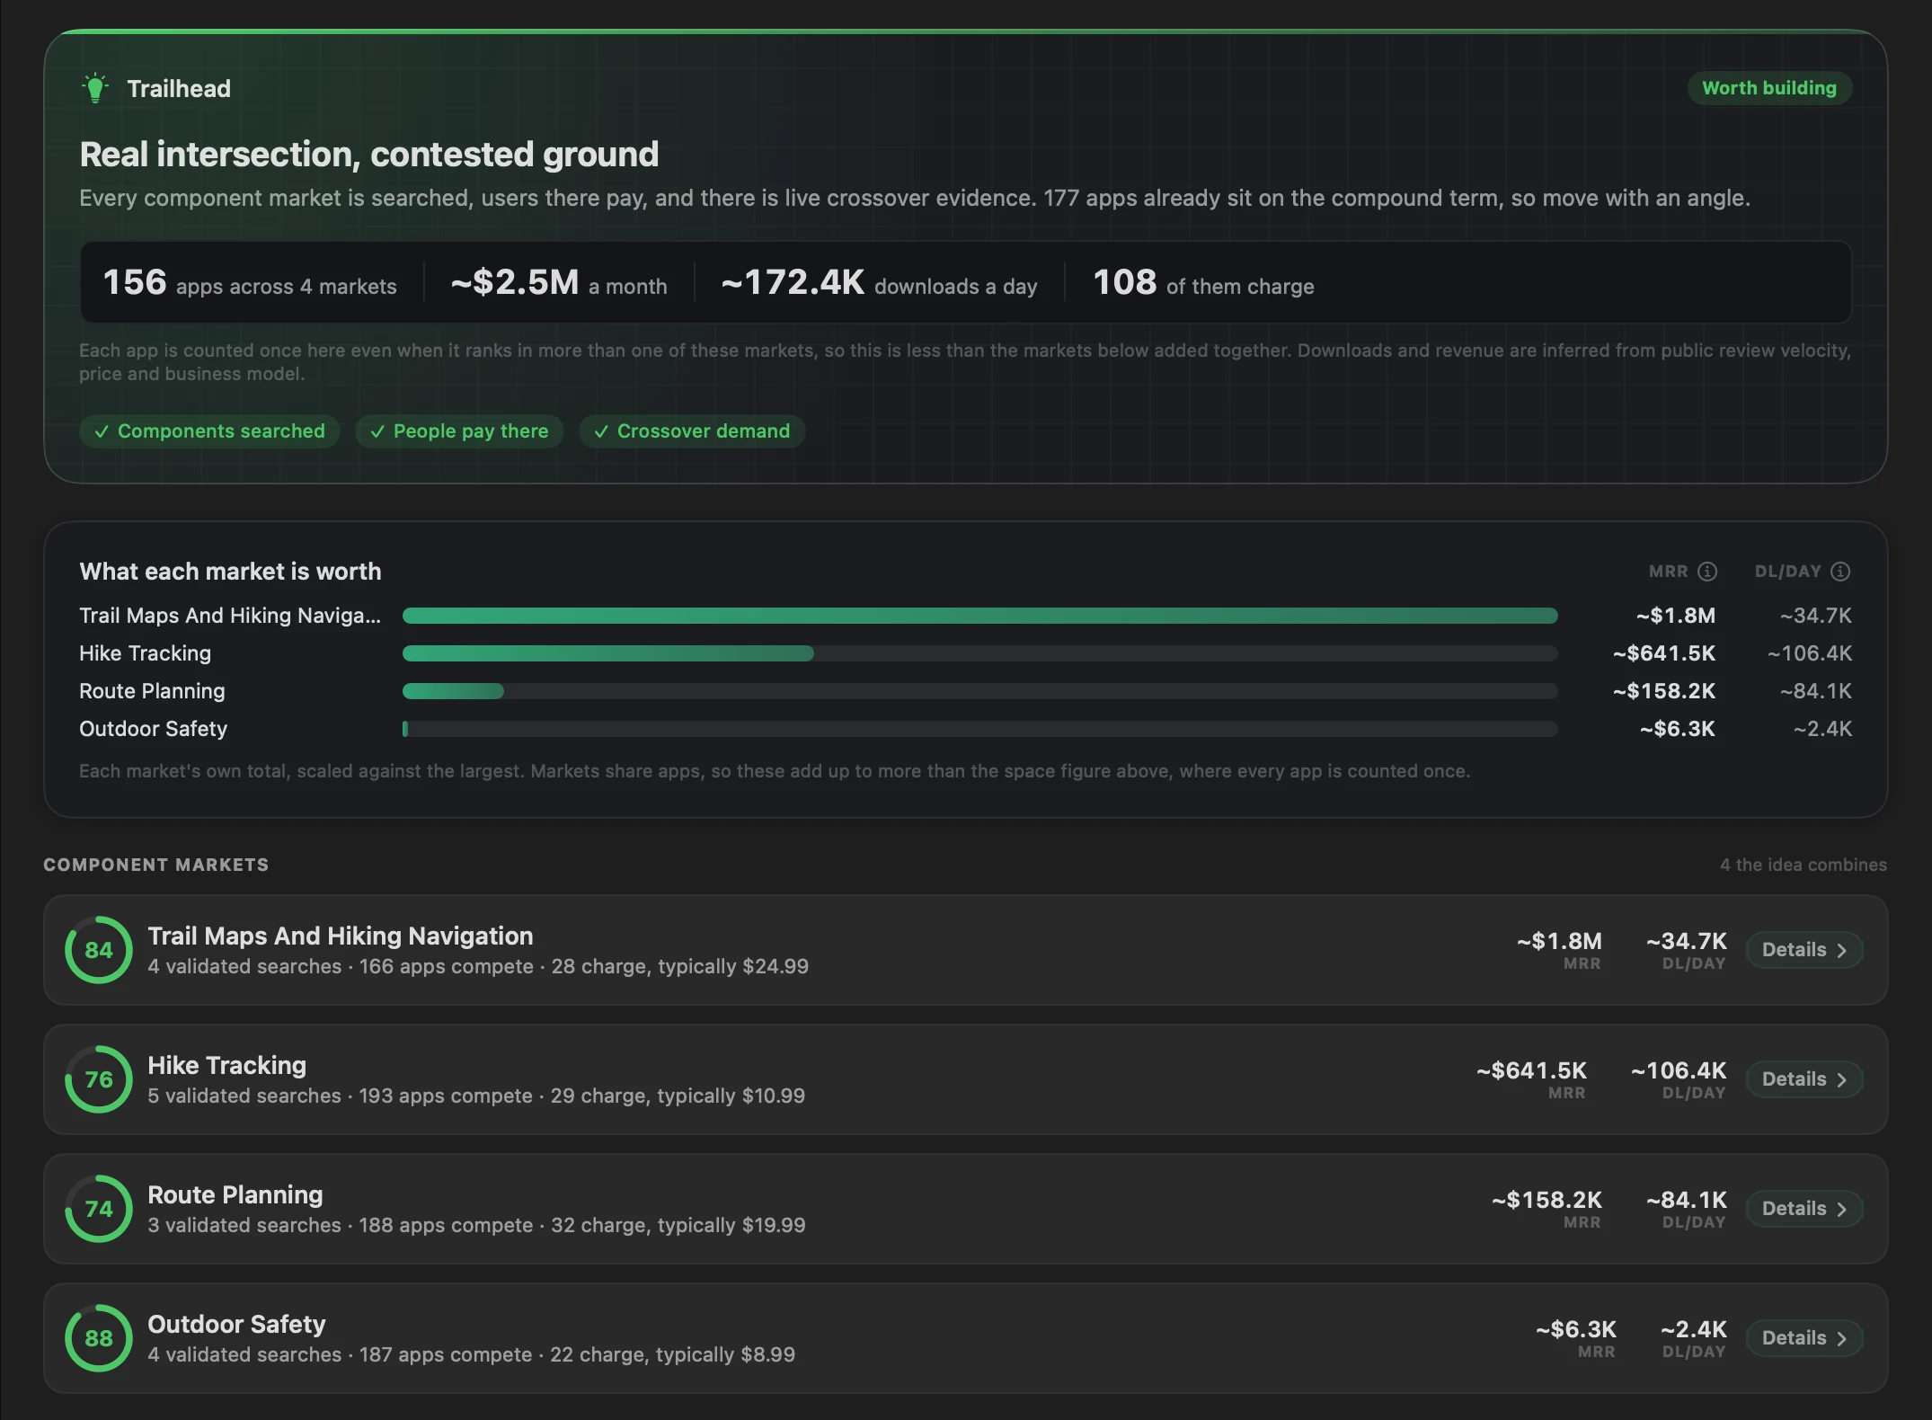Click the chevron on Hike Tracking Details
The width and height of the screenshot is (1932, 1420).
pos(1841,1080)
